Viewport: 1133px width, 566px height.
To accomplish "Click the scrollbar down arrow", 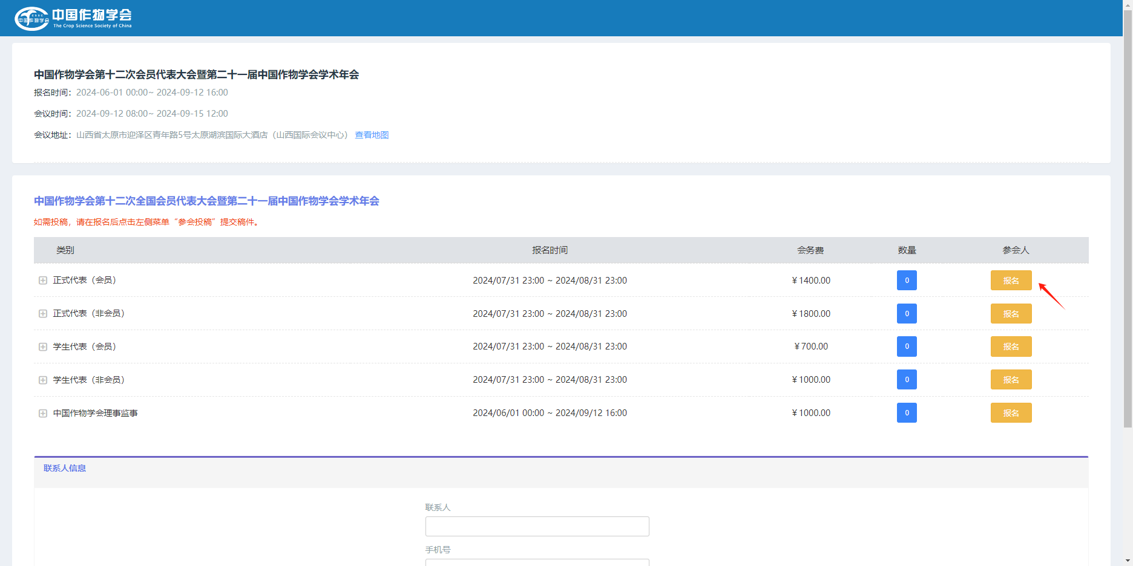I will tap(1128, 561).
